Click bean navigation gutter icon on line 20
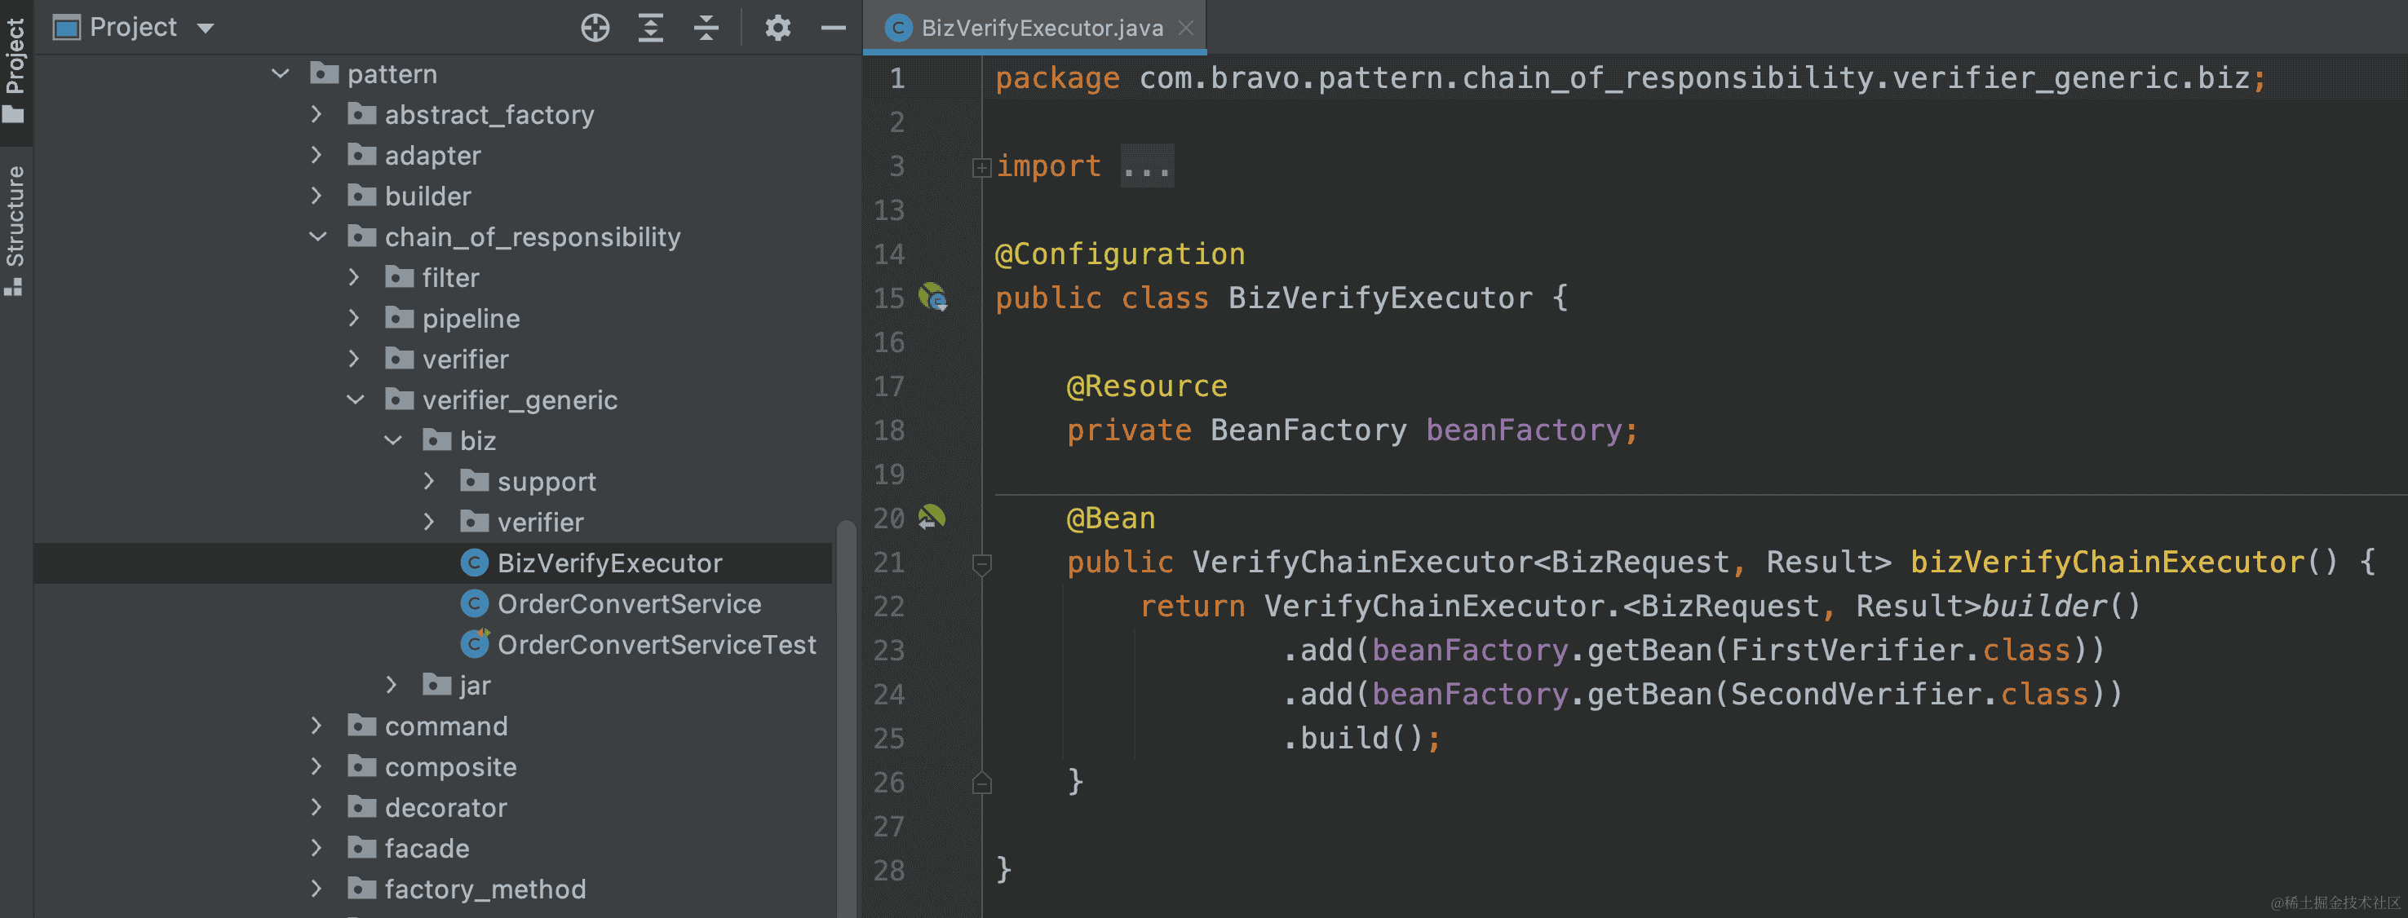The image size is (2408, 918). (931, 518)
